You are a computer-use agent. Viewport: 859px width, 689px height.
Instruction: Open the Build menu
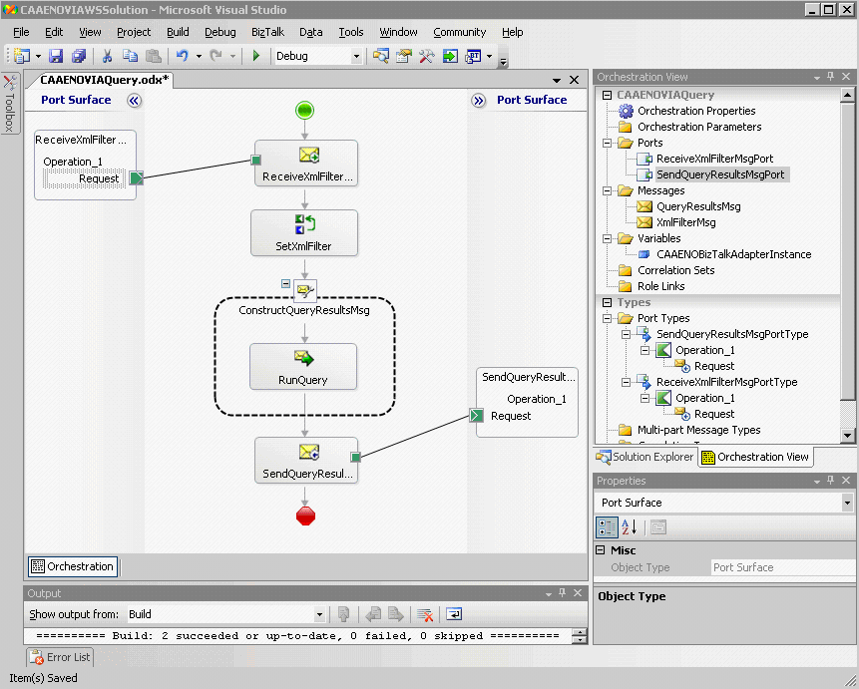178,32
